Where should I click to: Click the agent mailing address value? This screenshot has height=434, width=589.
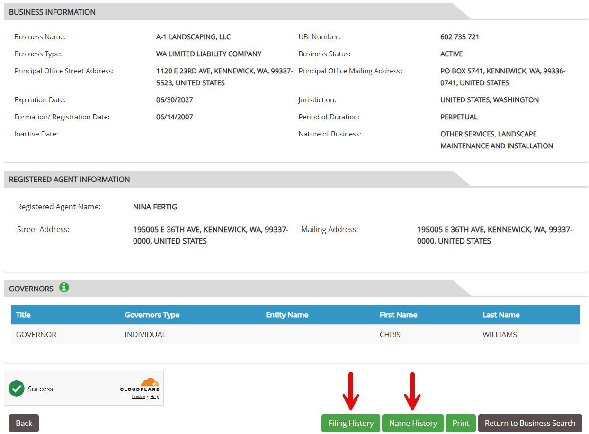(x=495, y=235)
